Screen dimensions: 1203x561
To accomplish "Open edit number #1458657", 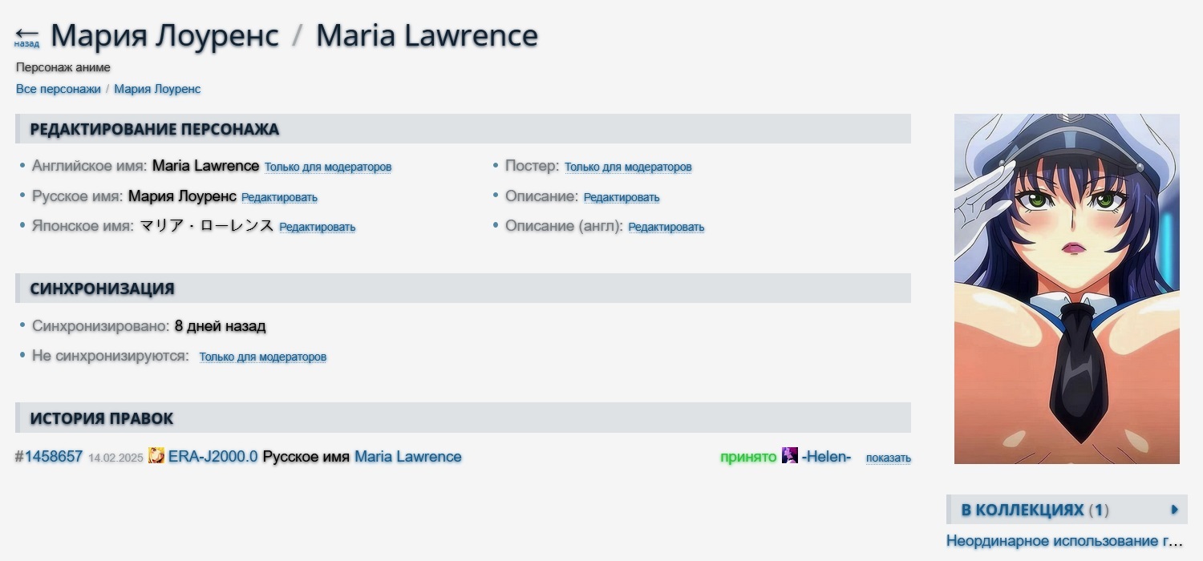I will tap(49, 457).
